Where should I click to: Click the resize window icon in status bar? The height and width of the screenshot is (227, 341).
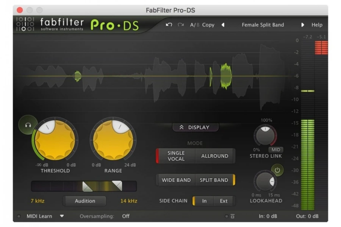(x=233, y=216)
